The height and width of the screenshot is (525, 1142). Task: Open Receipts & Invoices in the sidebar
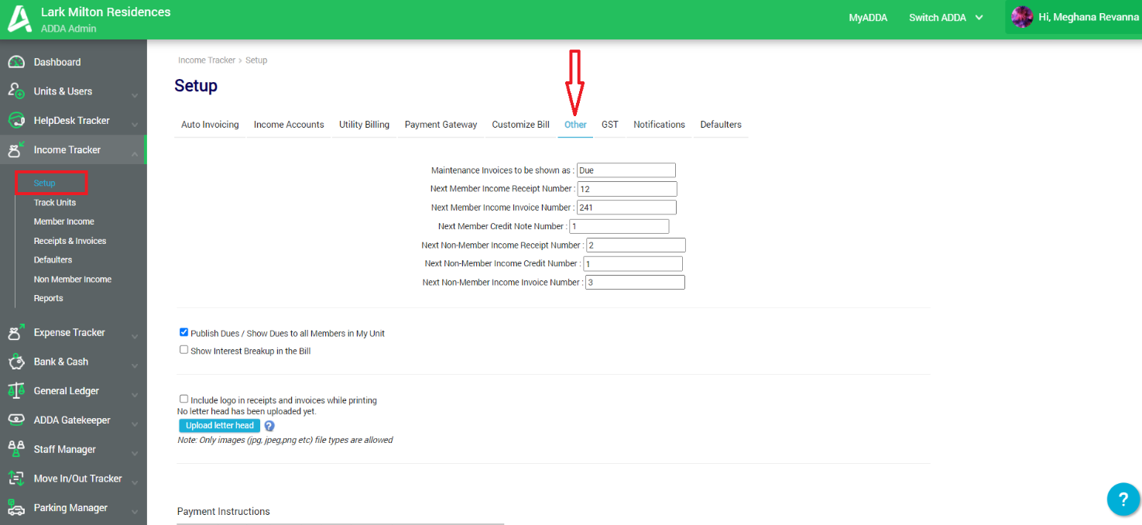(x=70, y=241)
